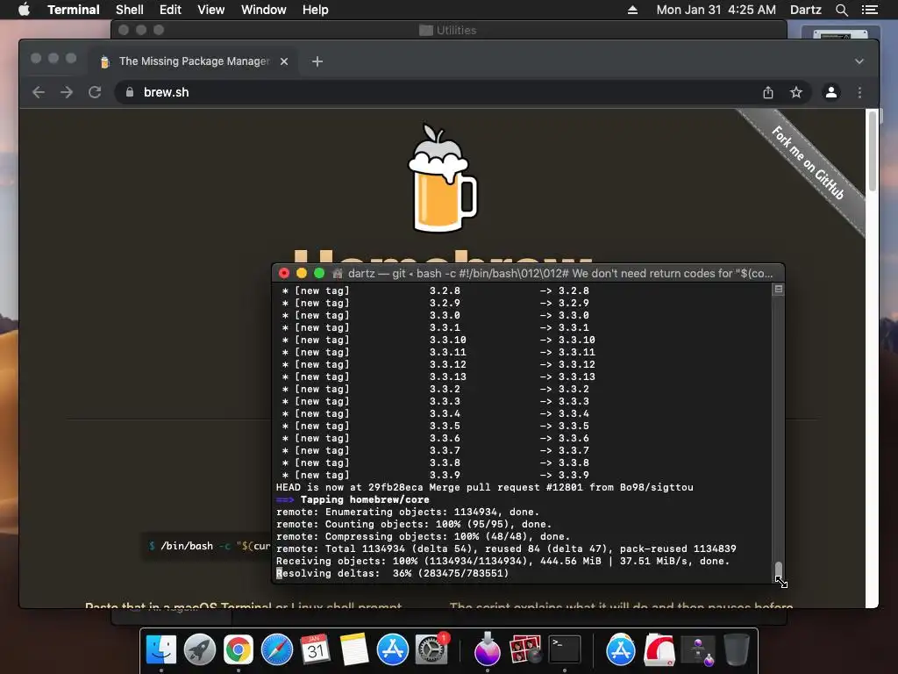Image resolution: width=898 pixels, height=674 pixels.
Task: Open Safari from the Dock
Action: click(x=276, y=649)
